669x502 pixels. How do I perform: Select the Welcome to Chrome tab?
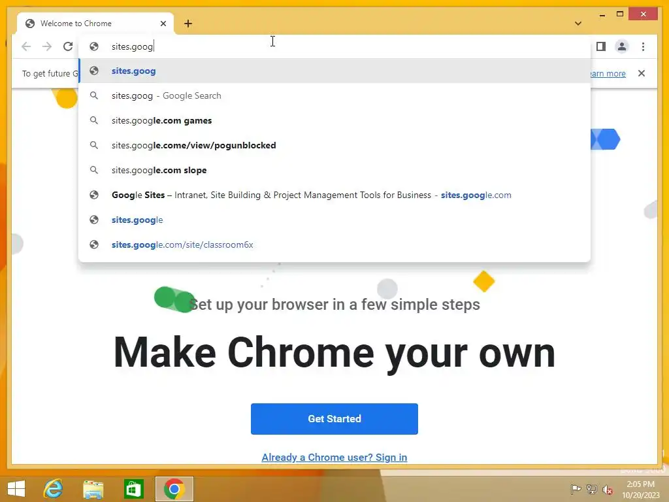click(x=95, y=24)
